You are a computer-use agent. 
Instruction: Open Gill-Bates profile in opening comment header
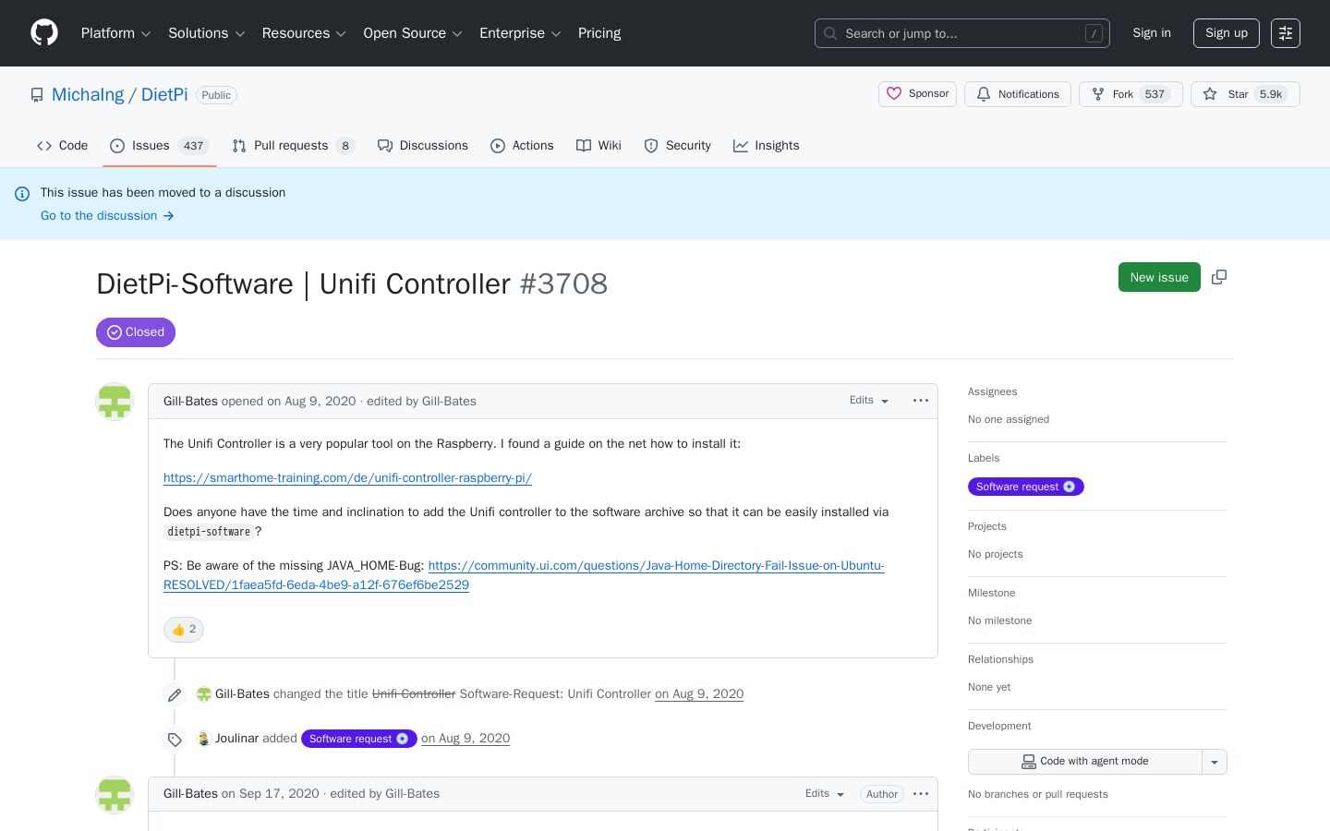pyautogui.click(x=190, y=402)
